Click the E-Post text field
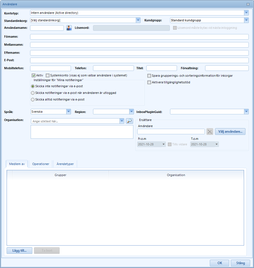Viewport: 254px width, 268px height. (x=139, y=60)
